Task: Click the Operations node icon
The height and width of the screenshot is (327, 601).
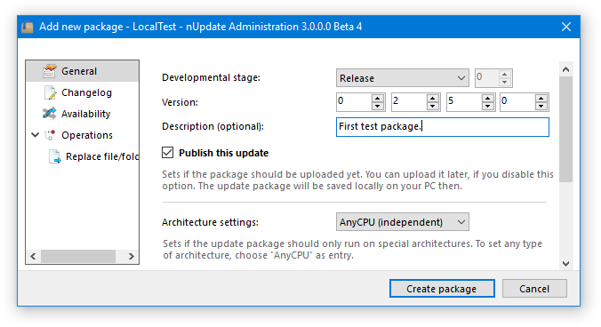Action: pos(50,135)
